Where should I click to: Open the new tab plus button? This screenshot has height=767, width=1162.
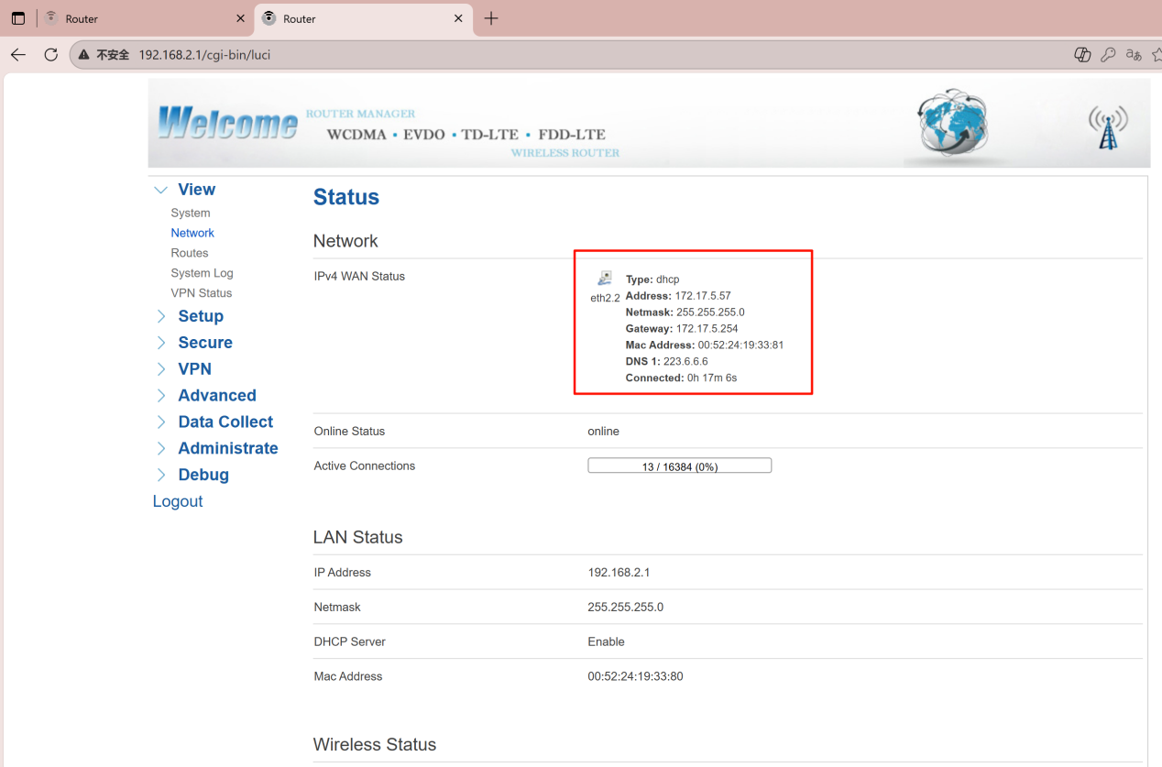click(x=491, y=18)
